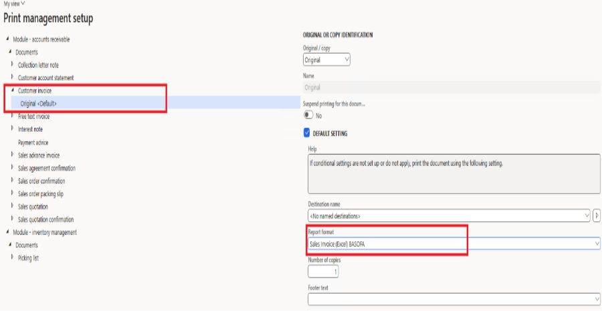
Task: Uncheck the Default setting checkbox
Action: [x=308, y=133]
